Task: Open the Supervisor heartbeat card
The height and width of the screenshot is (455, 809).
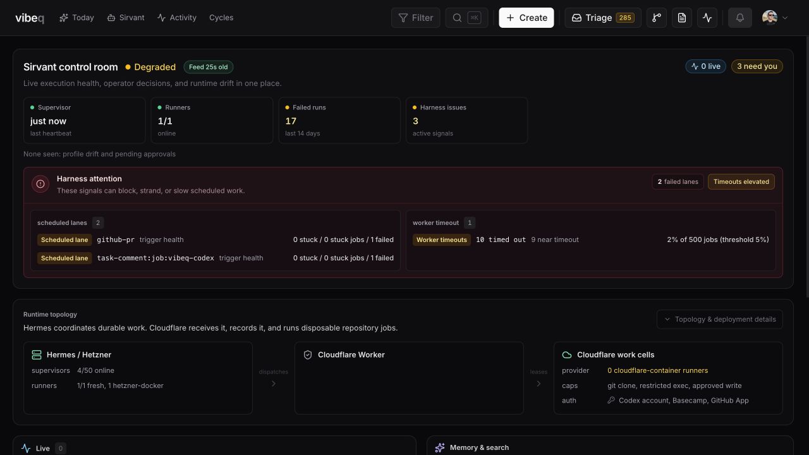Action: click(84, 120)
